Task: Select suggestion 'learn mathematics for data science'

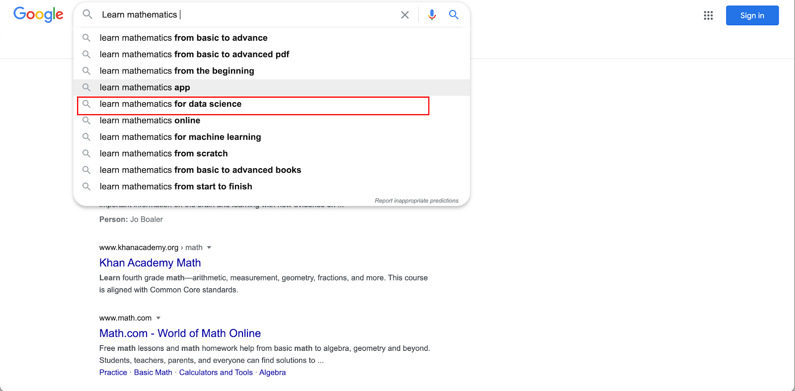Action: [170, 104]
